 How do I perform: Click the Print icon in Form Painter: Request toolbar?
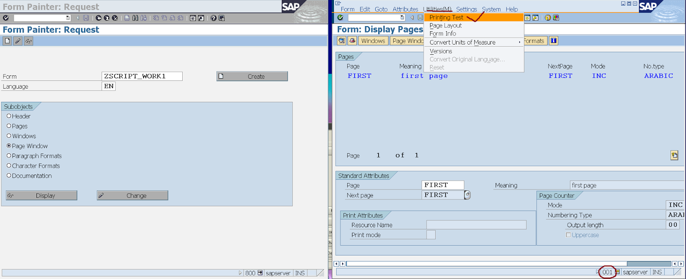pos(127,18)
